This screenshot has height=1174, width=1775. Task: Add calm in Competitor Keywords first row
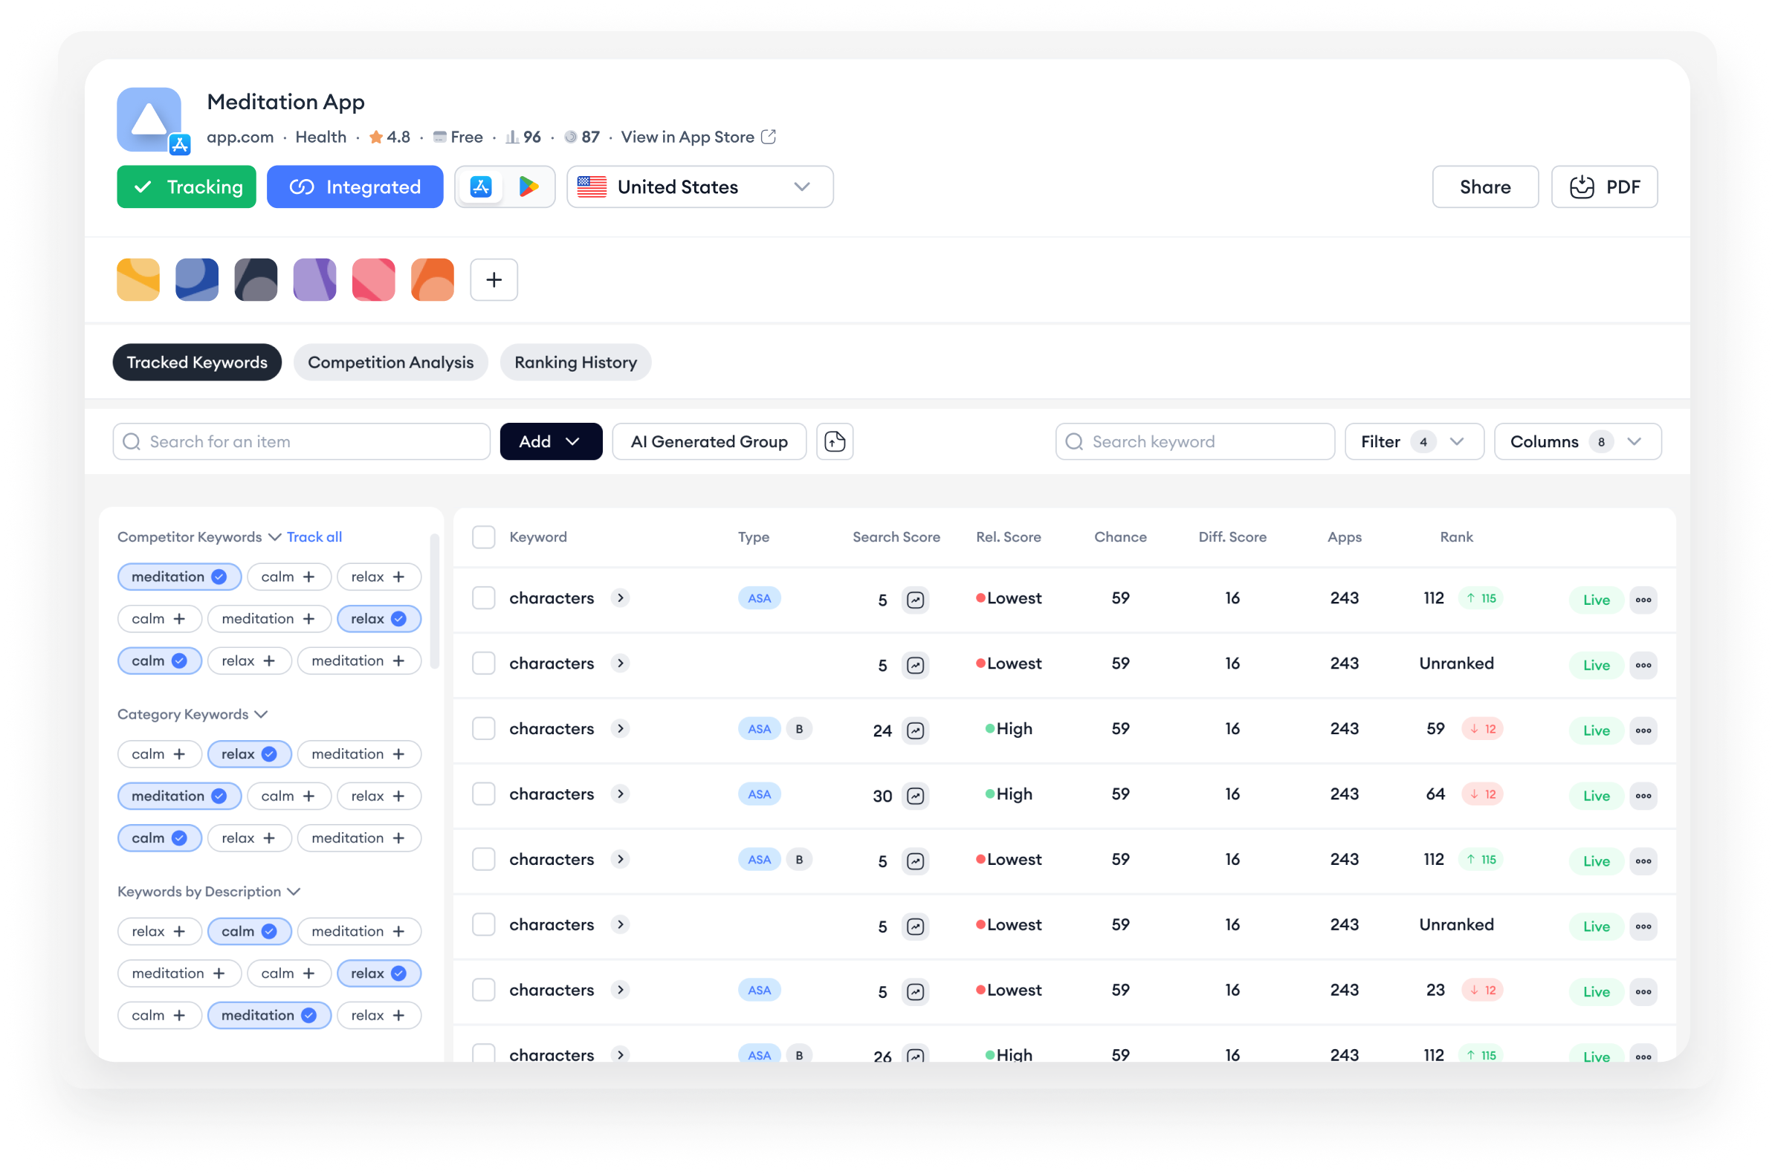click(288, 577)
